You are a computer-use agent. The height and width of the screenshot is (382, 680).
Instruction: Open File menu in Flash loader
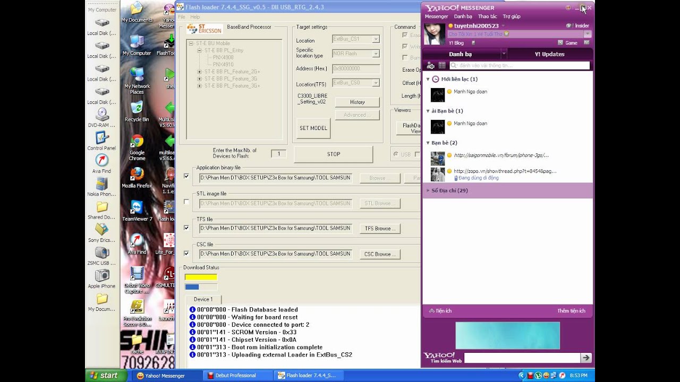pos(181,17)
